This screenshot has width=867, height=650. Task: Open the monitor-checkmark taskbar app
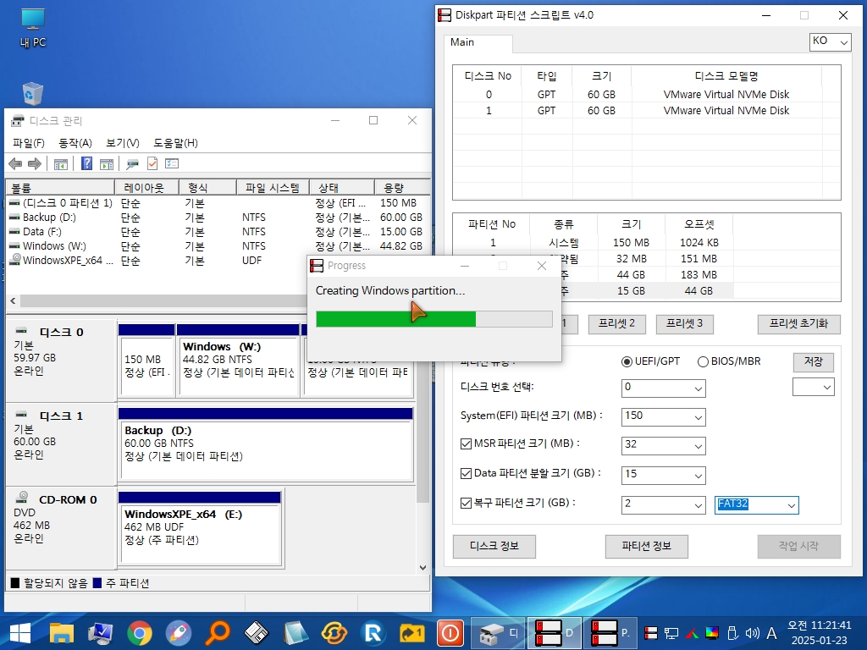[100, 633]
